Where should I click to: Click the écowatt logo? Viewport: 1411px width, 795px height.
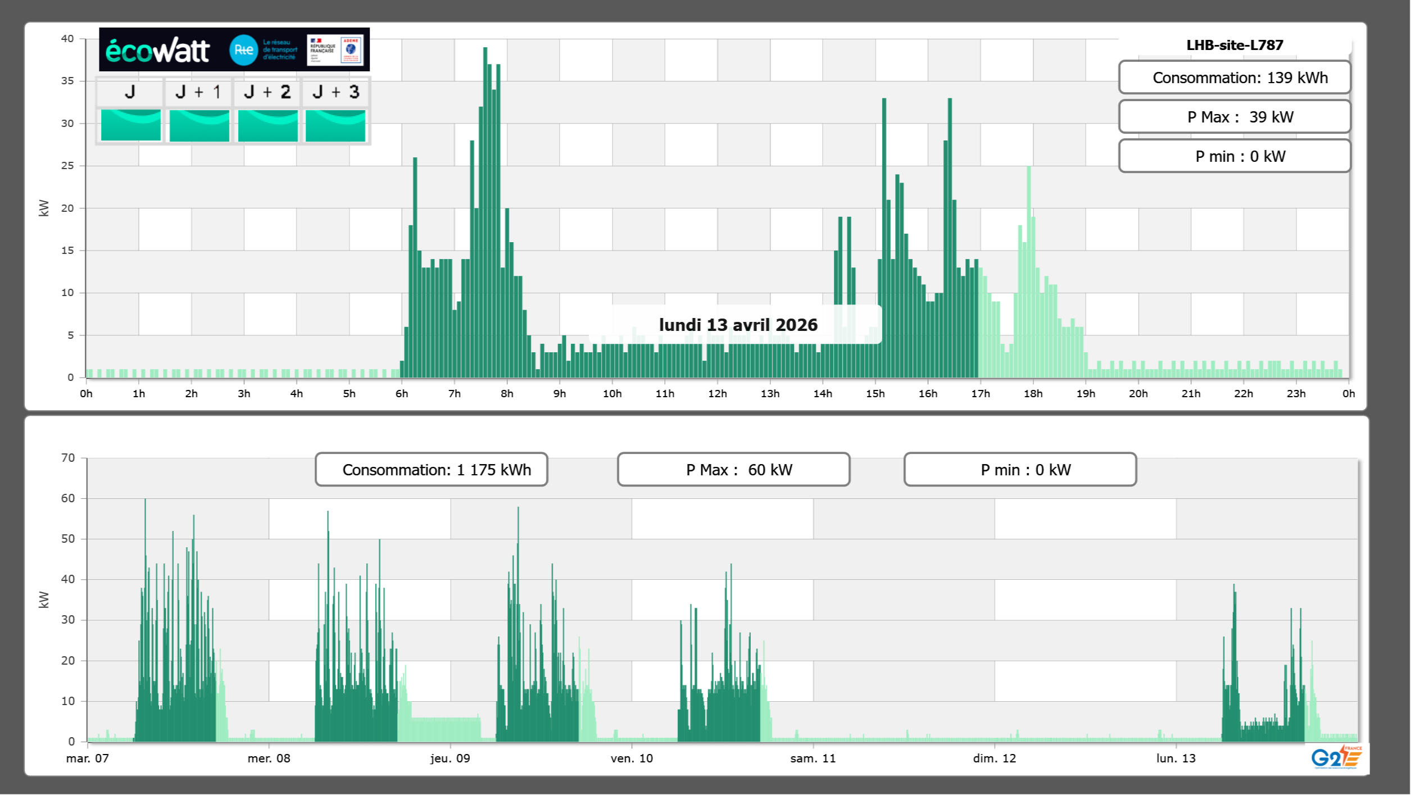157,51
